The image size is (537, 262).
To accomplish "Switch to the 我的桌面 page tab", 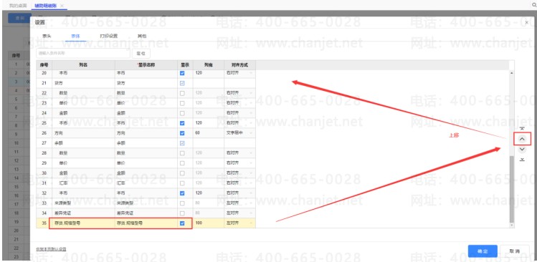I will coord(17,6).
